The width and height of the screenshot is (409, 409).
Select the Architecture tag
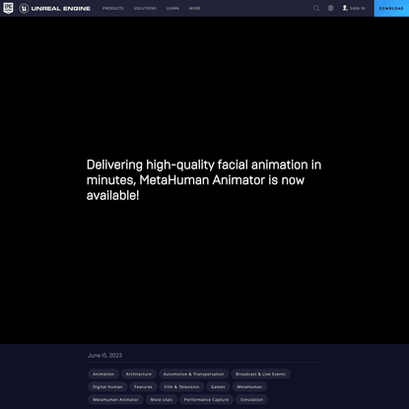coord(139,374)
